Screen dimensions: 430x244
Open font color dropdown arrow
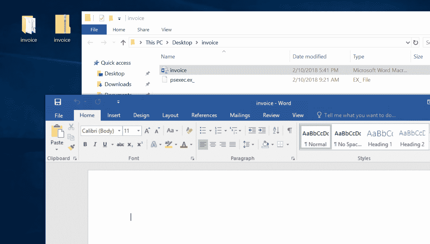(x=191, y=145)
